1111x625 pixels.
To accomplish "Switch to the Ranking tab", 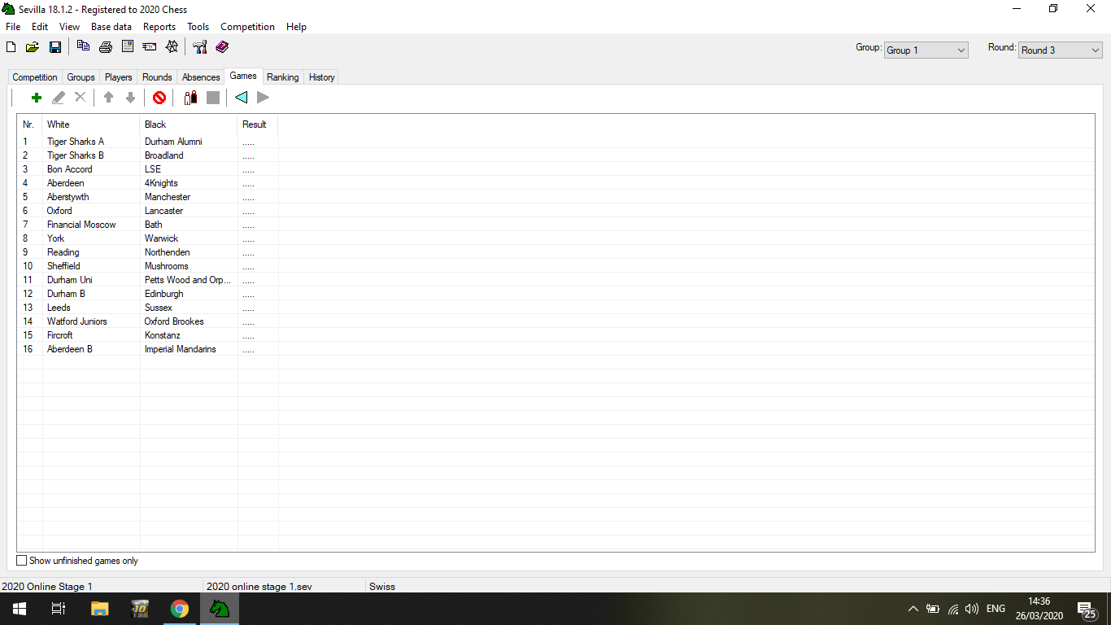I will pyautogui.click(x=283, y=77).
